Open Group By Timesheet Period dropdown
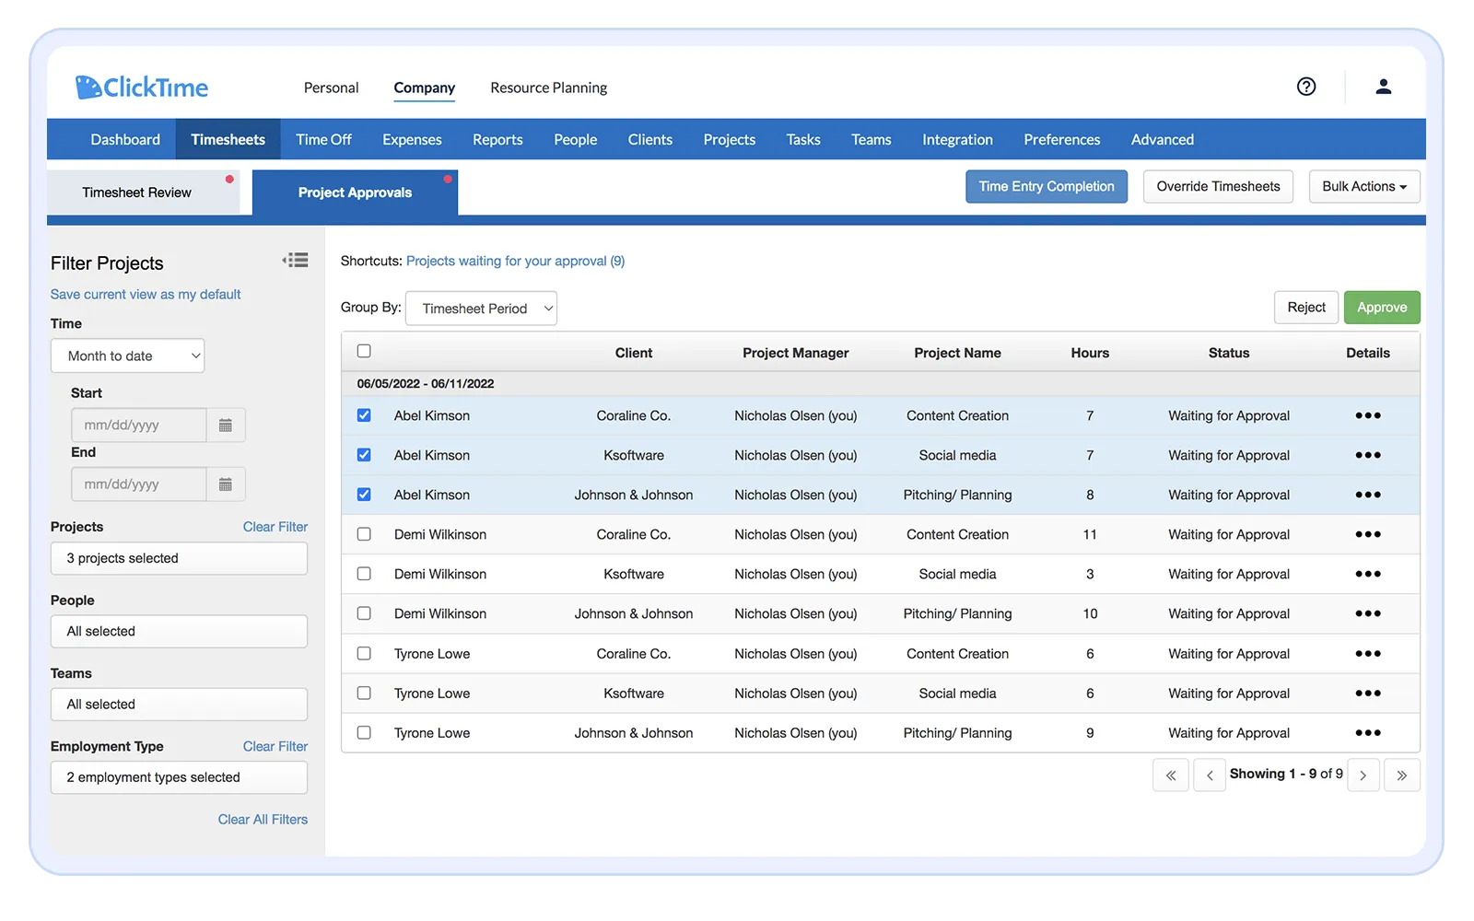The height and width of the screenshot is (921, 1474). [481, 309]
